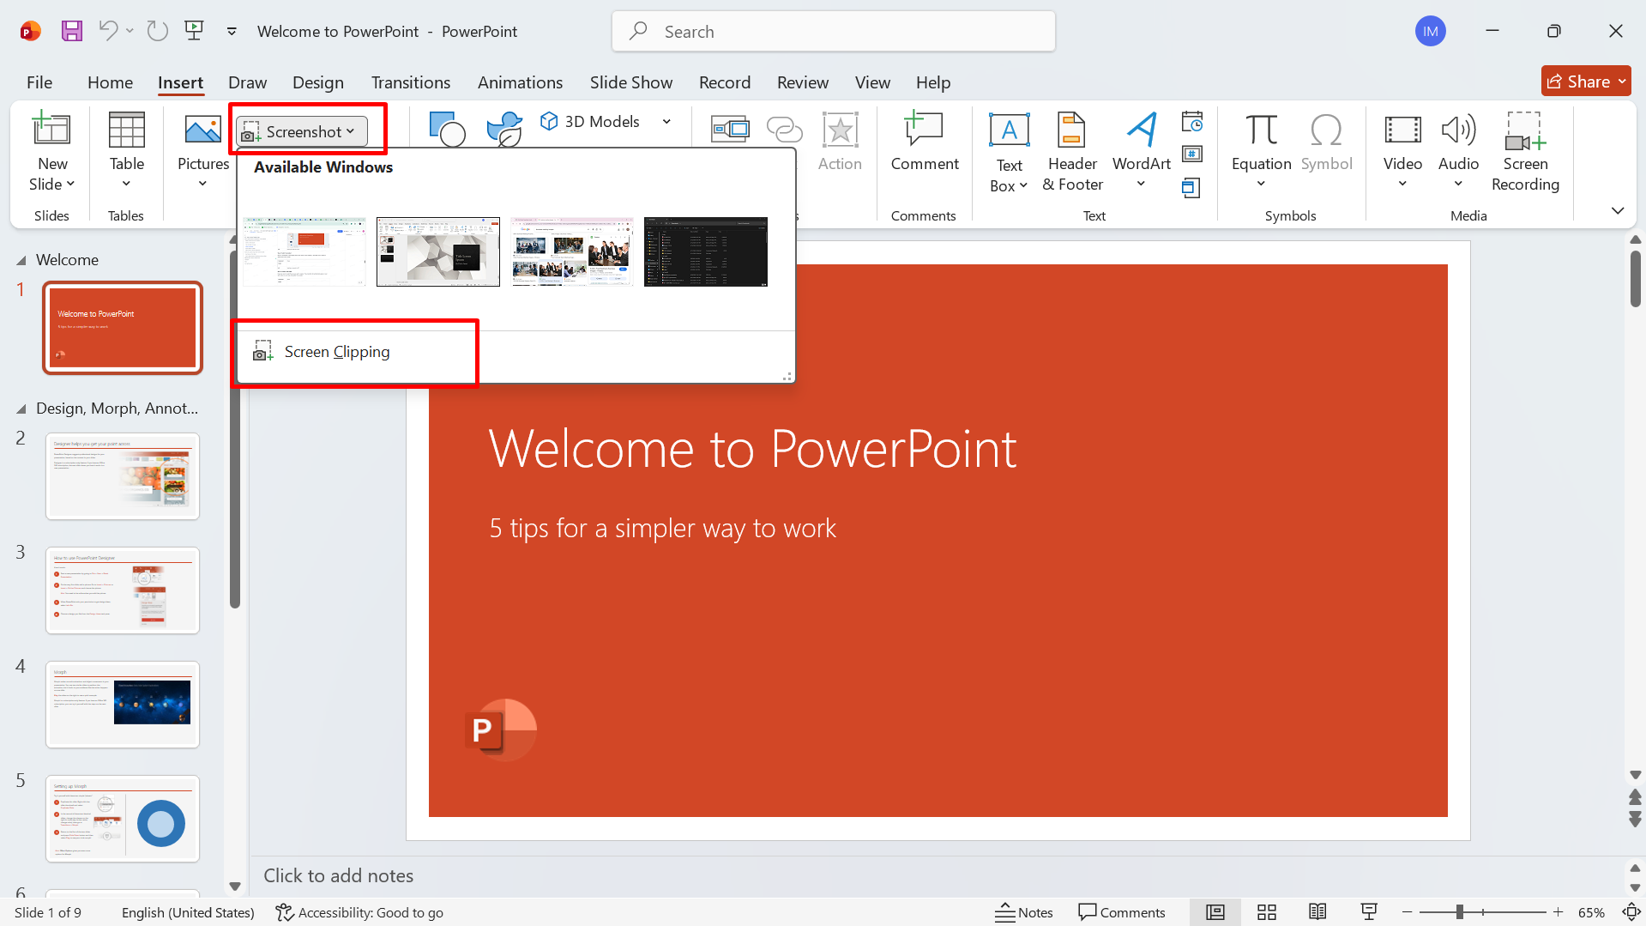The height and width of the screenshot is (926, 1646).
Task: Insert a hyperlink with Link icon
Action: pos(784,130)
